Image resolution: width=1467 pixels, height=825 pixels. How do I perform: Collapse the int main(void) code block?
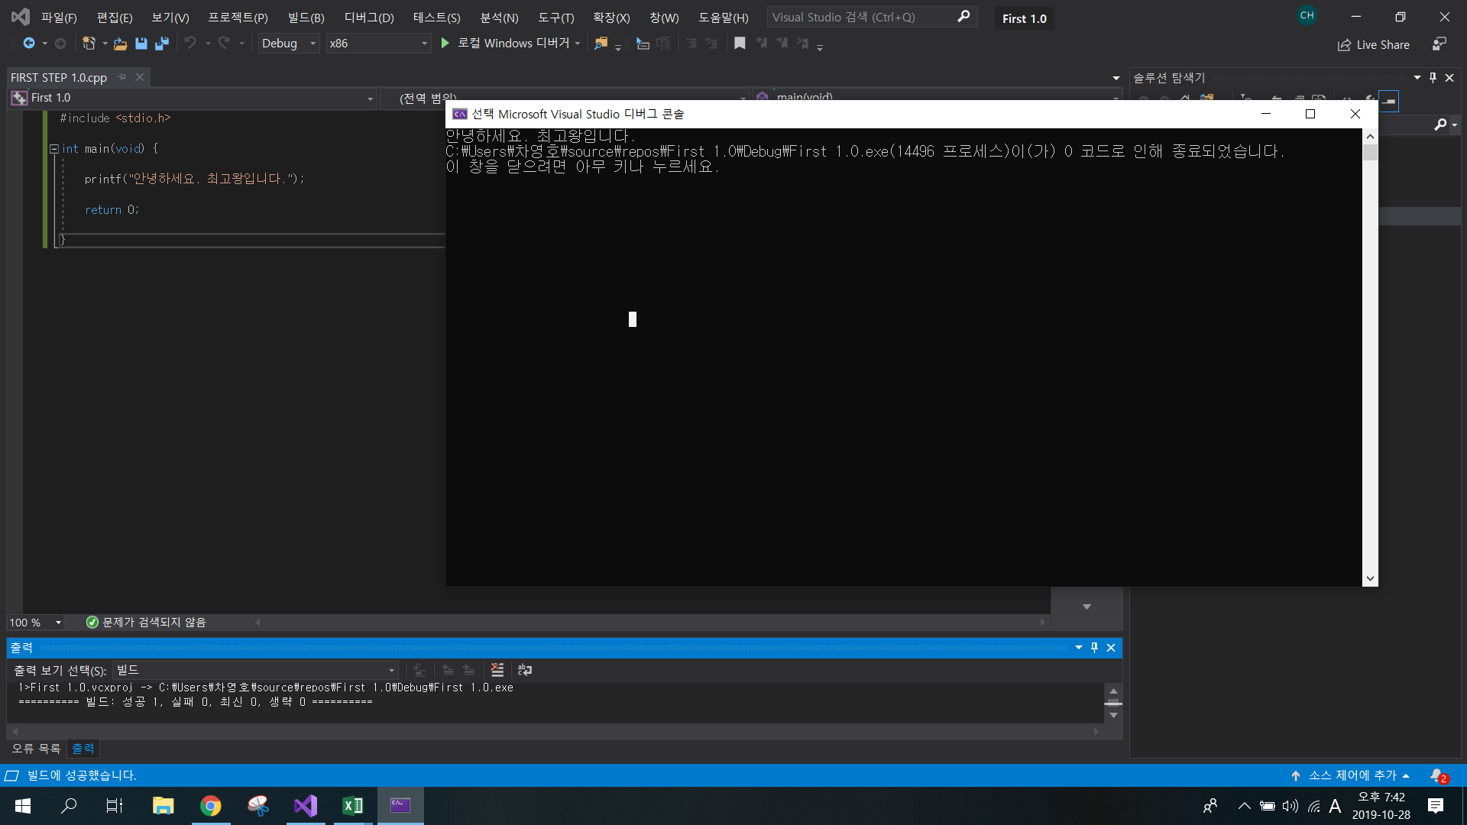click(54, 149)
